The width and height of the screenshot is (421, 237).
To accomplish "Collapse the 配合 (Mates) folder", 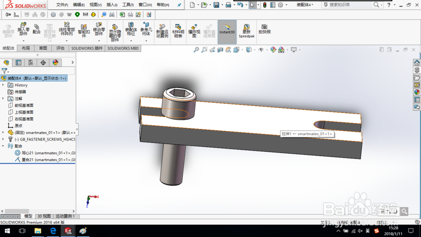I will click(3, 146).
